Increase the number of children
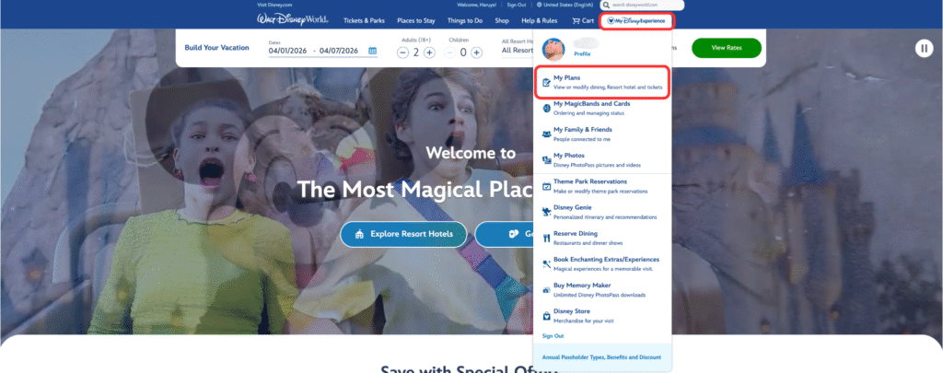 pos(476,52)
